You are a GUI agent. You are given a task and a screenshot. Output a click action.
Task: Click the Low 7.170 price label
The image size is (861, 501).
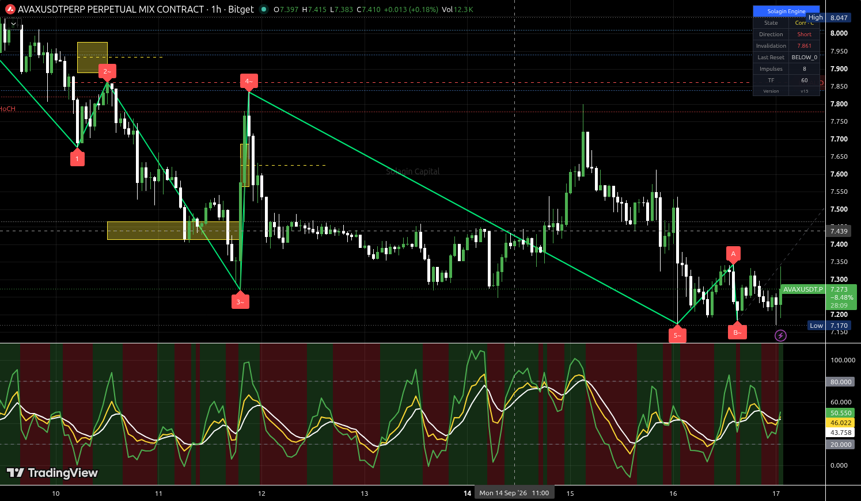(829, 326)
